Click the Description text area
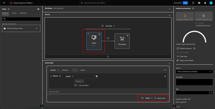This screenshot has width=215, height=109. (x=194, y=82)
